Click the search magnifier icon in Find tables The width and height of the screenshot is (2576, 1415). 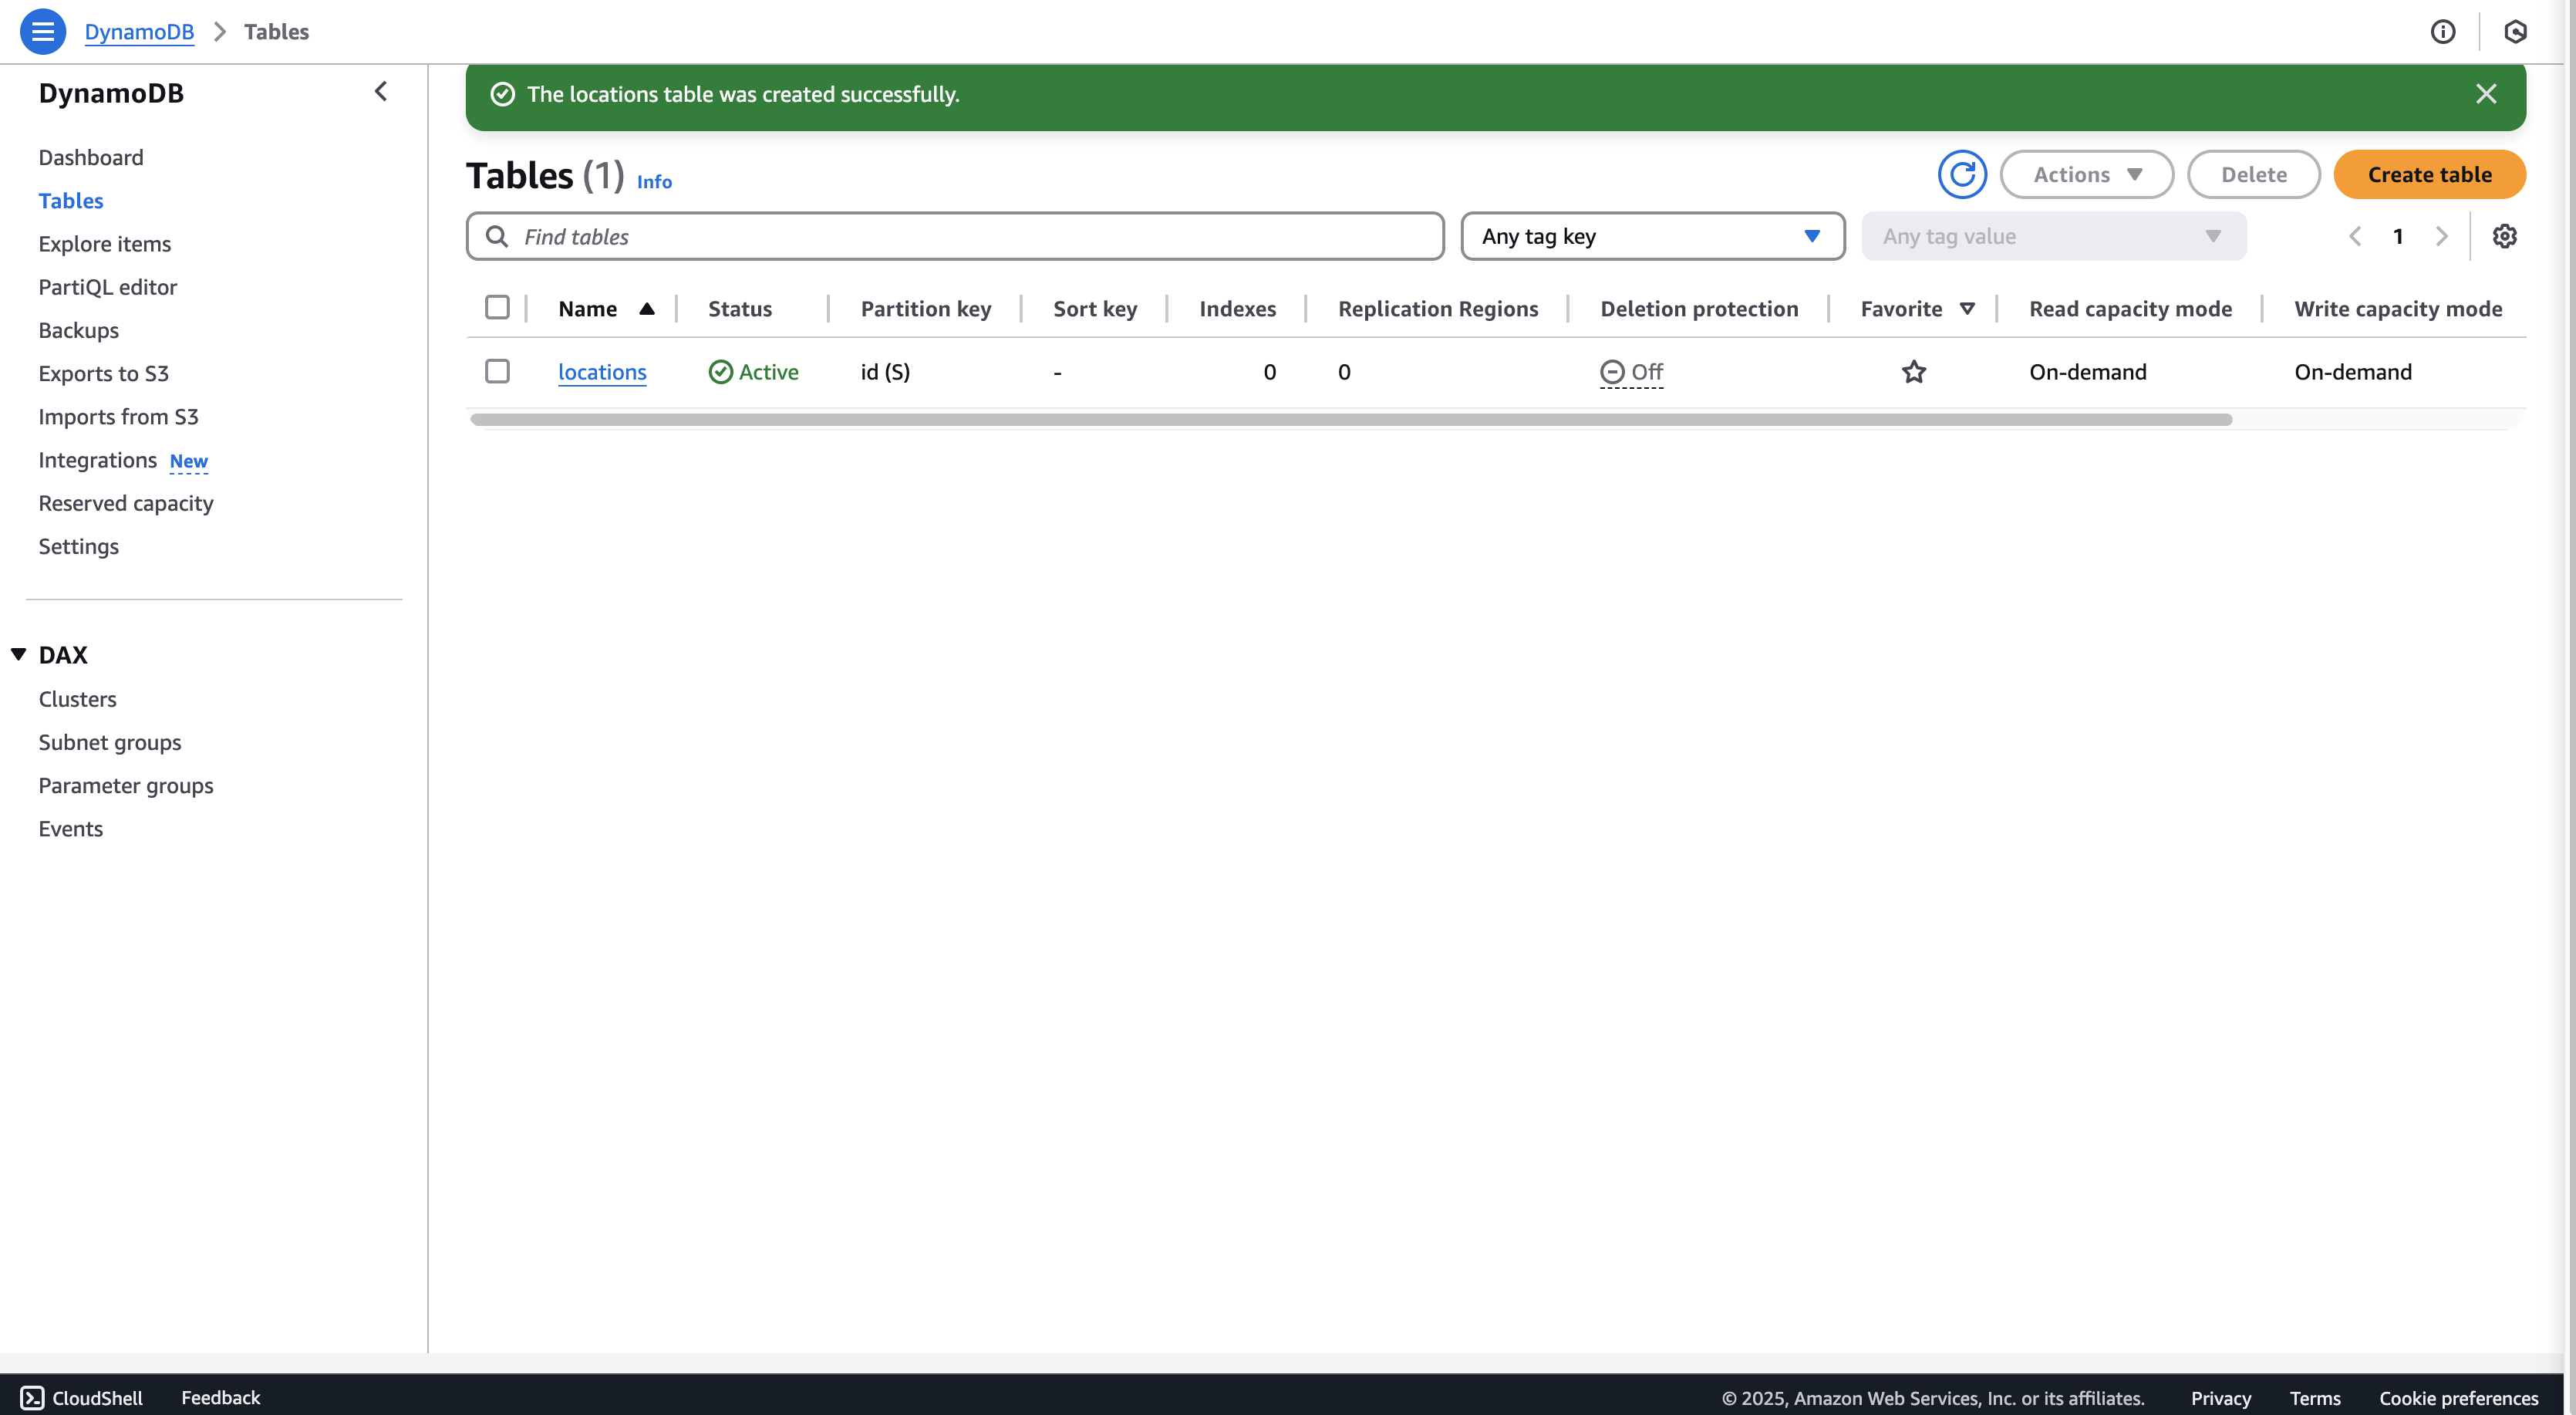(496, 236)
